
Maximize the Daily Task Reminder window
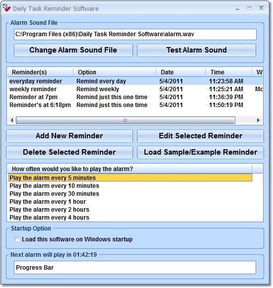pyautogui.click(x=250, y=8)
